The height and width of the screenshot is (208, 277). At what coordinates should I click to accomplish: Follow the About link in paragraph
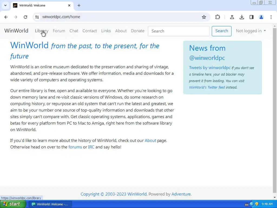(x=150, y=141)
